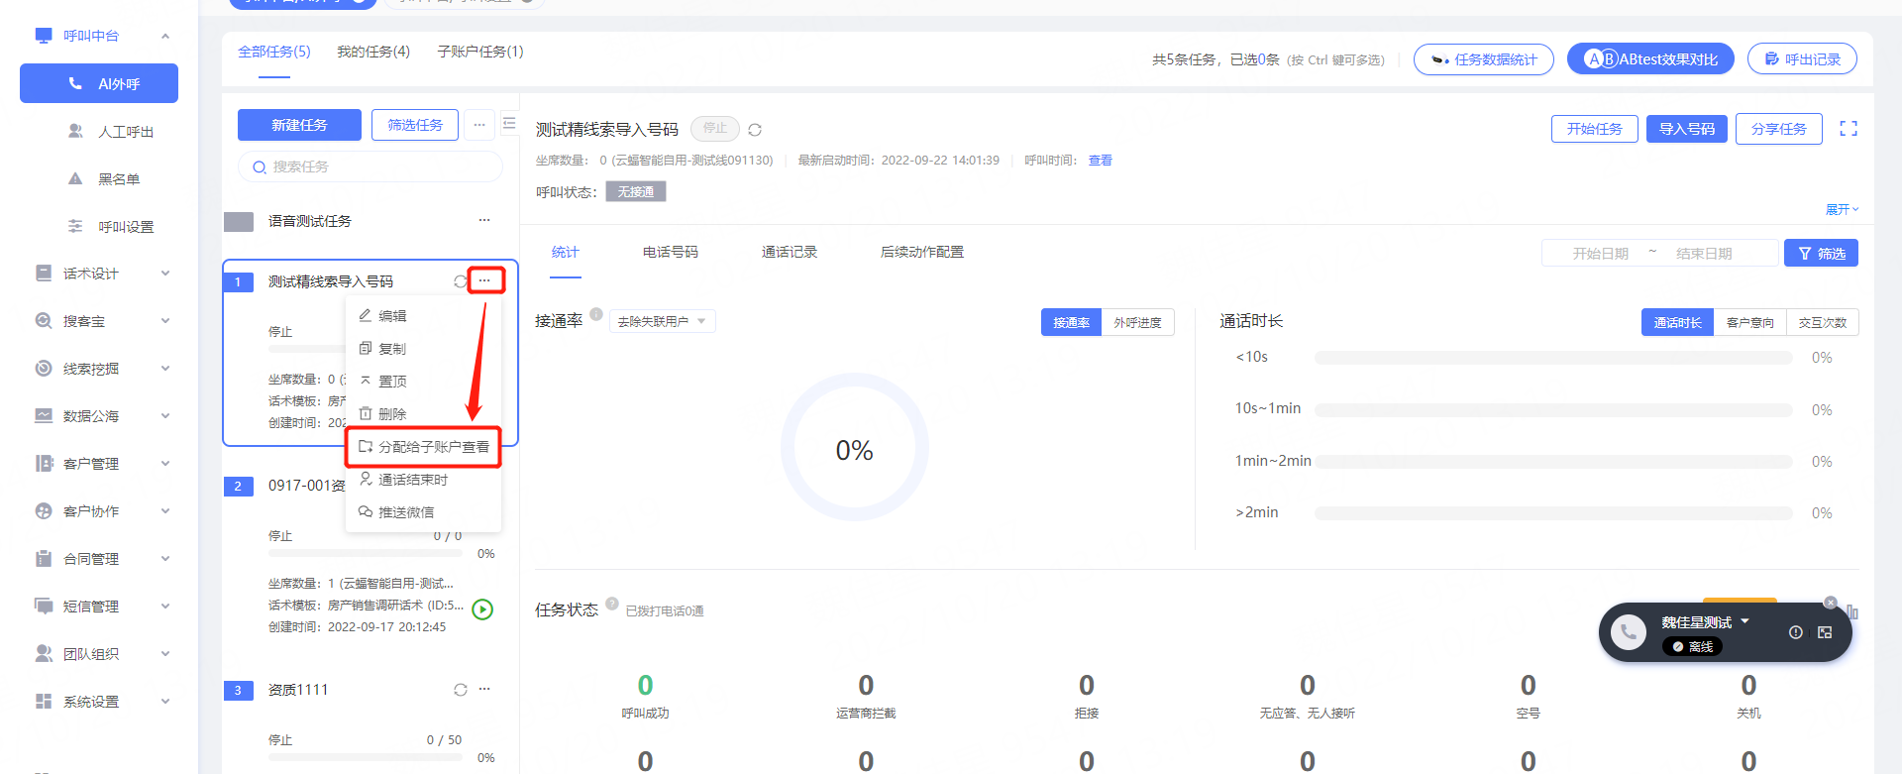Screen dimensions: 1902x774
Task: Click the 开始任务 button
Action: tap(1594, 129)
